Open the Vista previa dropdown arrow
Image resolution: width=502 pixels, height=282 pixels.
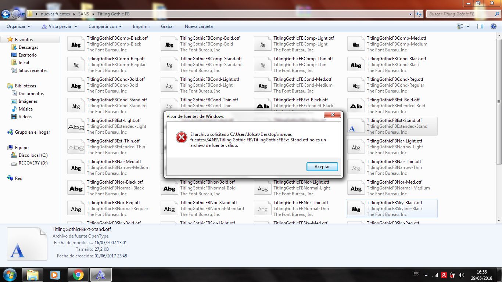[76, 26]
